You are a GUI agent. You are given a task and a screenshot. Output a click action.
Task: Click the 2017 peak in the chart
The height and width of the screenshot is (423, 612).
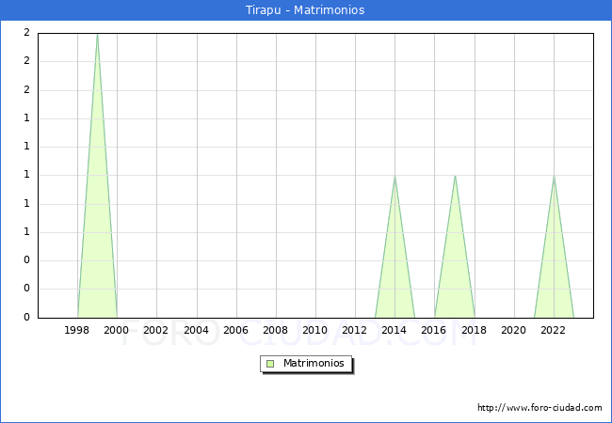tap(455, 177)
